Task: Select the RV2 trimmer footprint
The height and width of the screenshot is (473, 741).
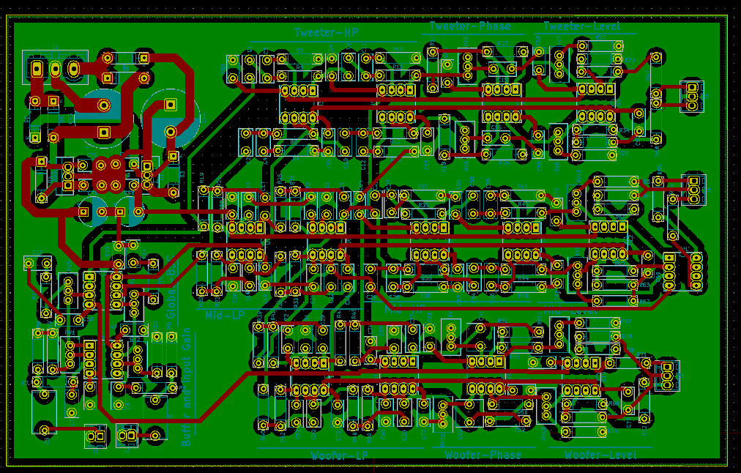Action: (x=137, y=359)
